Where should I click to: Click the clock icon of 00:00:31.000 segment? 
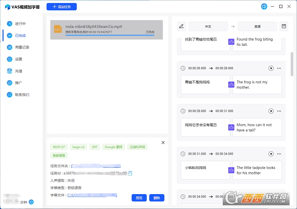click(x=183, y=154)
